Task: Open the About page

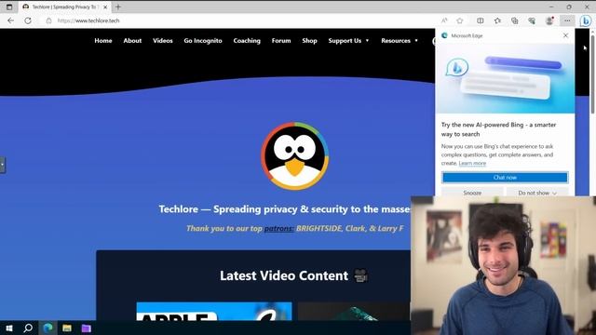Action: [132, 41]
